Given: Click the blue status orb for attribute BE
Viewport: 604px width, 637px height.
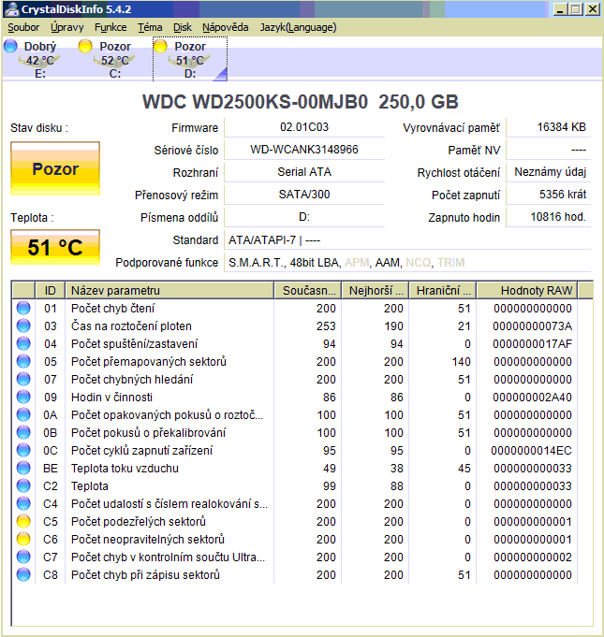Looking at the screenshot, I should coord(23,468).
